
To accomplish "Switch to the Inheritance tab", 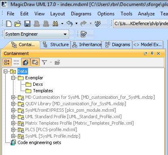I will coord(87,45).
